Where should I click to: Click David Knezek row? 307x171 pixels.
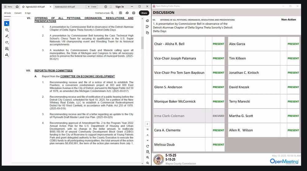click(x=264, y=87)
